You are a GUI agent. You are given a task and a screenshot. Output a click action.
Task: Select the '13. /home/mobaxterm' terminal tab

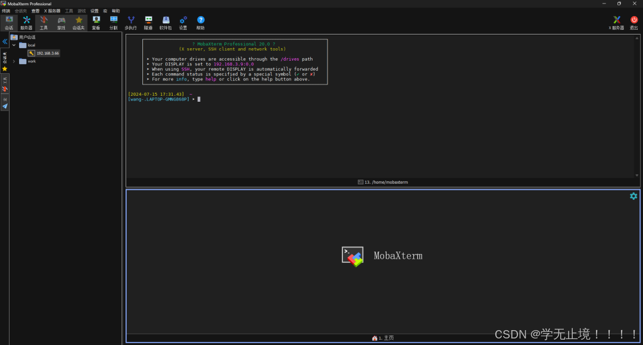pyautogui.click(x=383, y=183)
